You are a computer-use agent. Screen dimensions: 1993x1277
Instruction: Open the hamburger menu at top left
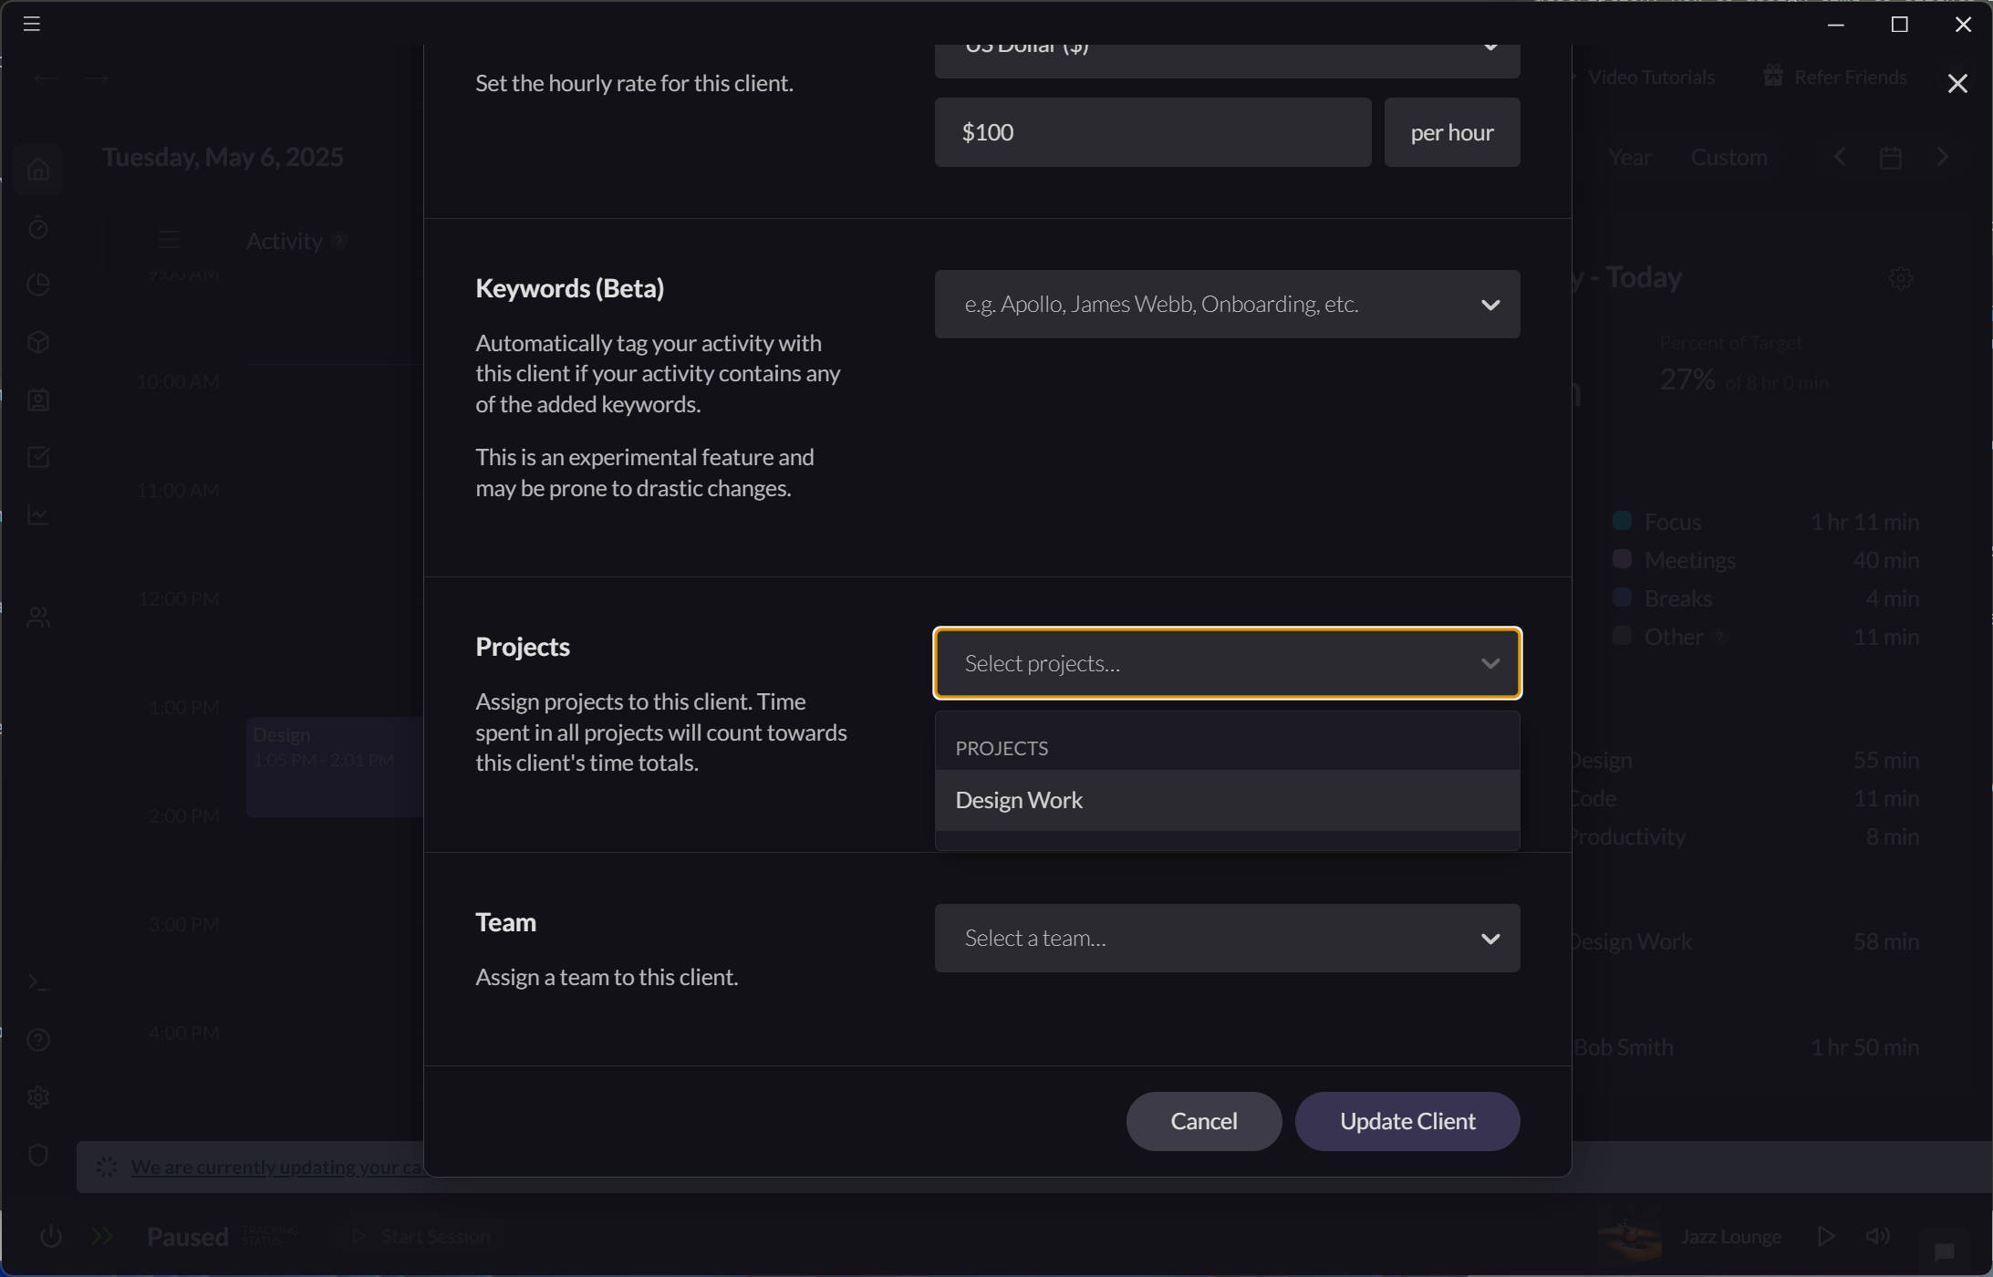pos(32,24)
